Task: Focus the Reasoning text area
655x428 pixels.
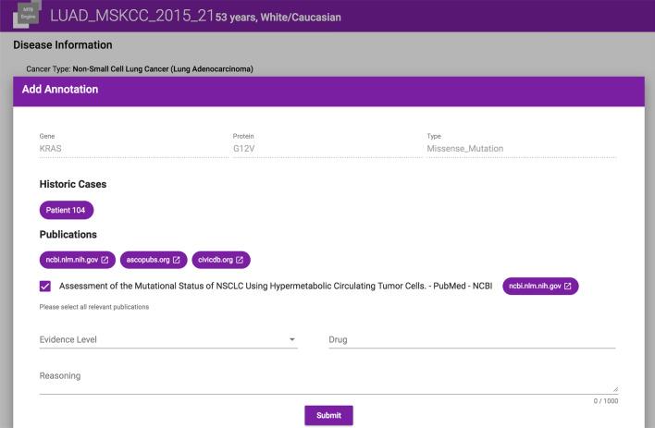Action: point(328,380)
